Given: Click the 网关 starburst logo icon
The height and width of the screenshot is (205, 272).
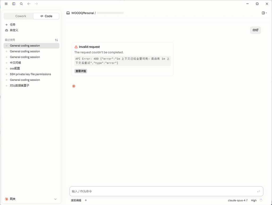Looking at the screenshot, I should [7, 199].
